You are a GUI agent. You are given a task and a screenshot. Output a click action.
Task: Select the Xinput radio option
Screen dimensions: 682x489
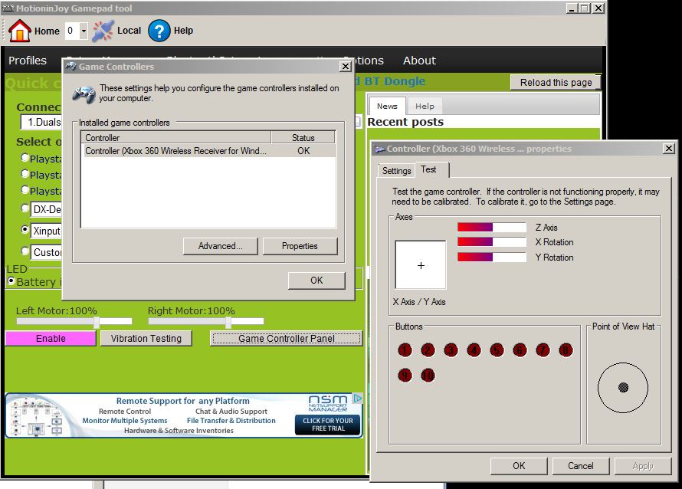pyautogui.click(x=25, y=229)
